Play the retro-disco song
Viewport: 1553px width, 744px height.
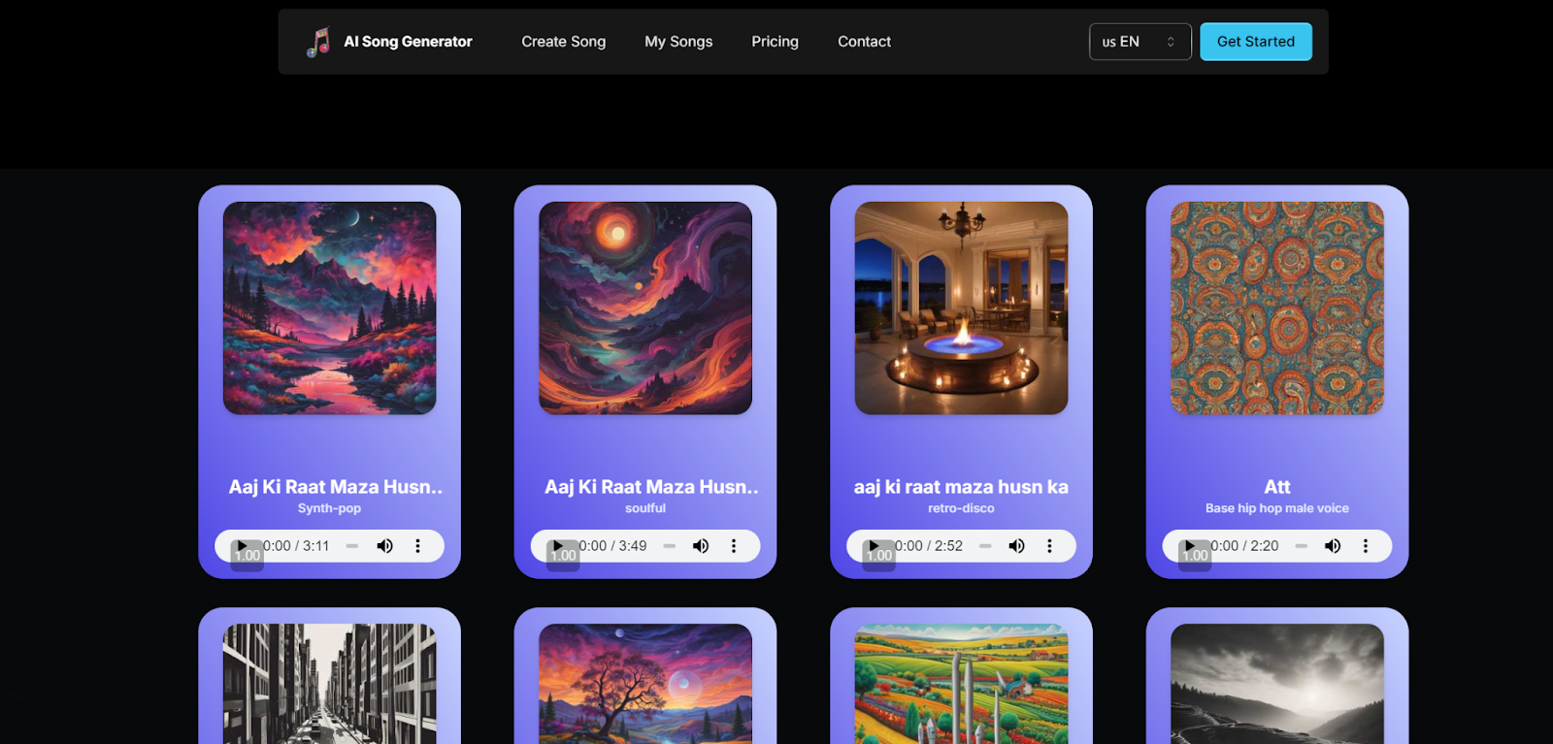click(875, 546)
